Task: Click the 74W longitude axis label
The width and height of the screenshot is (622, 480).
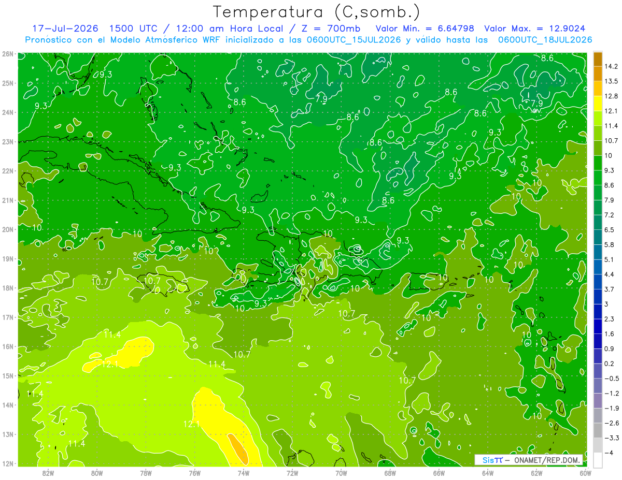Action: [243, 473]
